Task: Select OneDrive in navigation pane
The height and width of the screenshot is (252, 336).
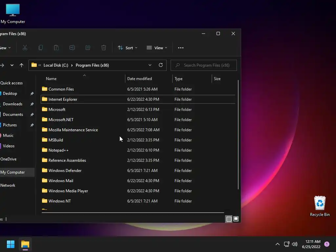Action: coord(8,159)
